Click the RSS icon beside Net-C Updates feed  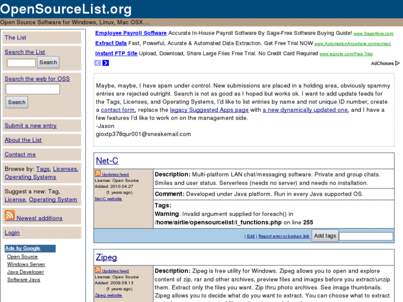point(98,173)
